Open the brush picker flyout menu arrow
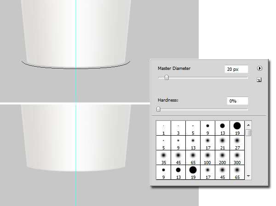276x206 pixels. pyautogui.click(x=259, y=68)
